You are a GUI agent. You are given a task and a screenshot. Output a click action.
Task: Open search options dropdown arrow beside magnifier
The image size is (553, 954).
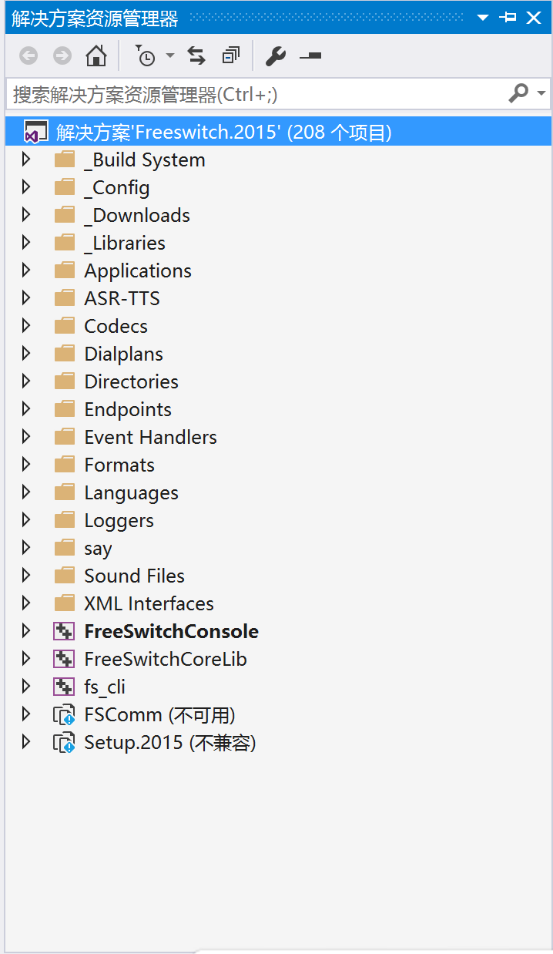541,94
